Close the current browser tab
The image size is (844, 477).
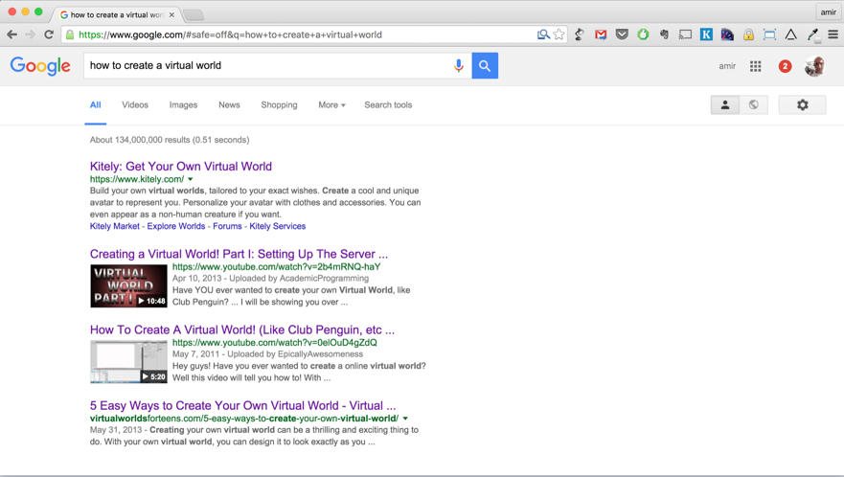[x=171, y=15]
